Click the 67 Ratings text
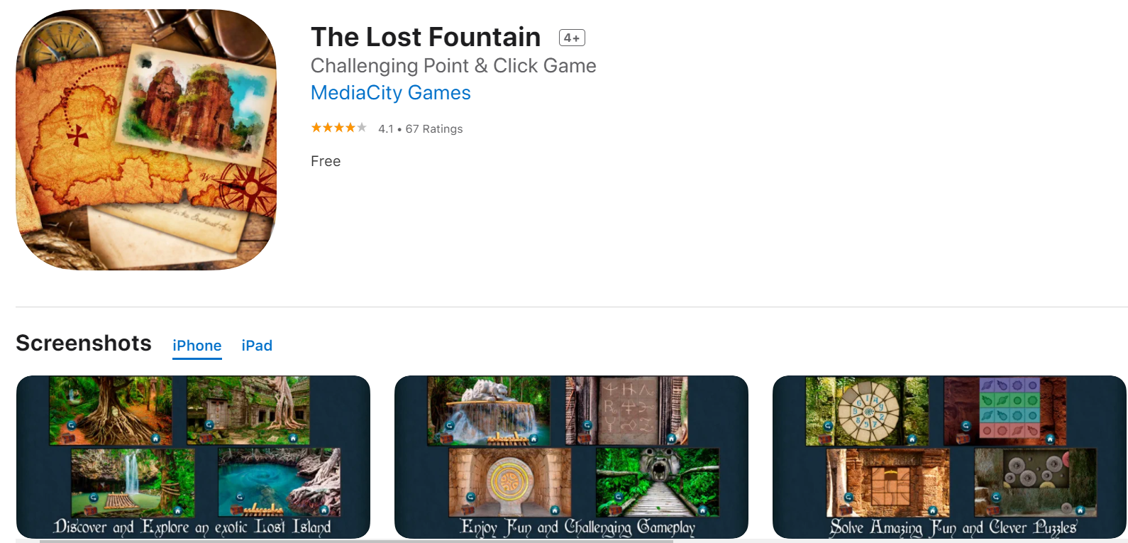Screen dimensions: 1128x543 coord(434,128)
